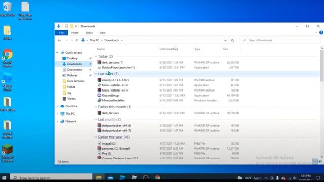The height and width of the screenshot is (182, 324).
Task: Open Chrome from the taskbar
Action: coord(157,177)
